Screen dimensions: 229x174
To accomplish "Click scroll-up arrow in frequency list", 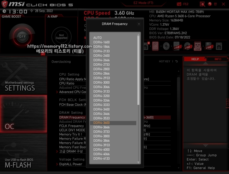I will (x=138, y=35).
